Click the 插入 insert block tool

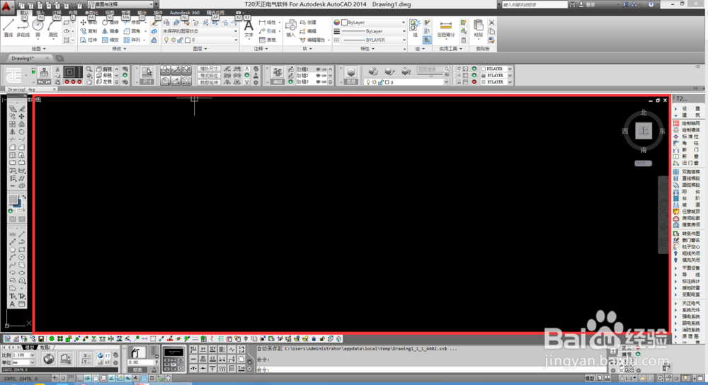pyautogui.click(x=291, y=28)
